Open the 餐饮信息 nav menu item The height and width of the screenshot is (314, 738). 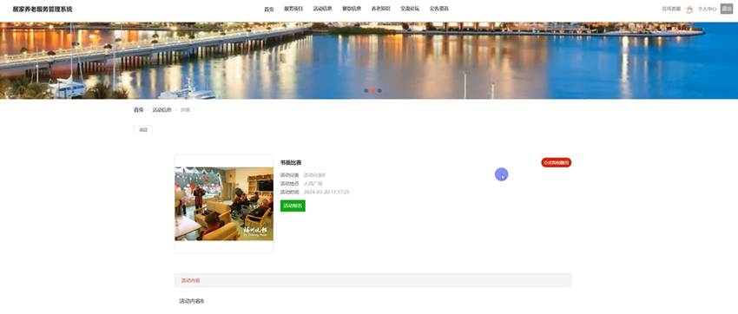(x=352, y=9)
